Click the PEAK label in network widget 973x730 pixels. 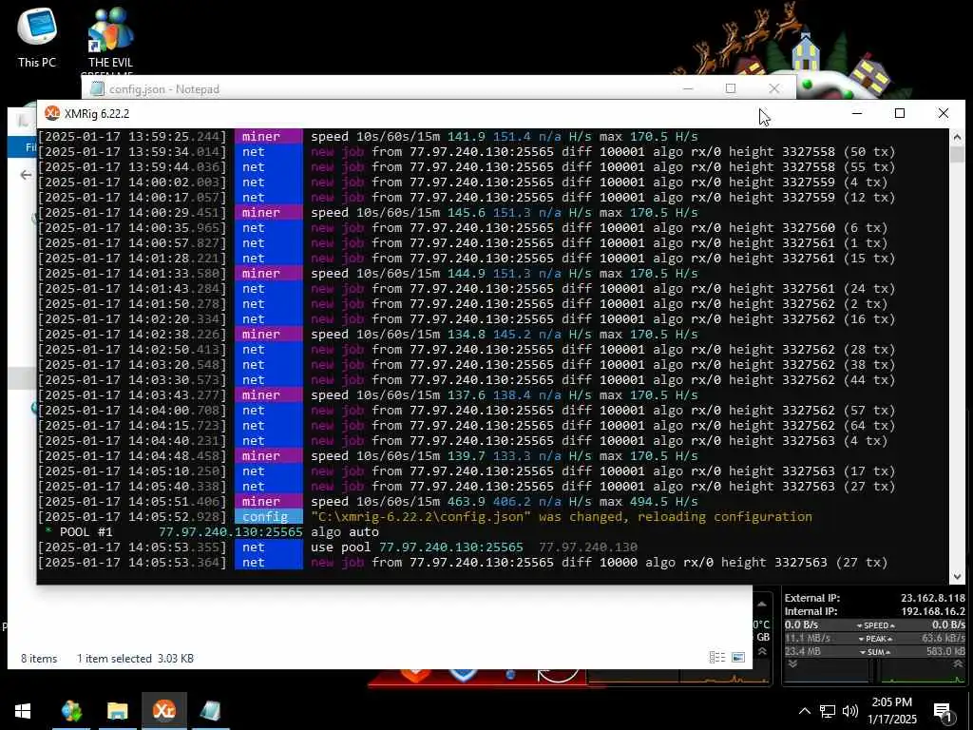875,638
